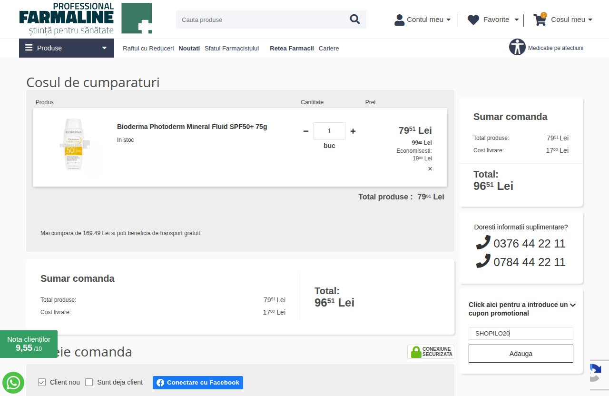Open the Noutati menu item

(x=189, y=49)
